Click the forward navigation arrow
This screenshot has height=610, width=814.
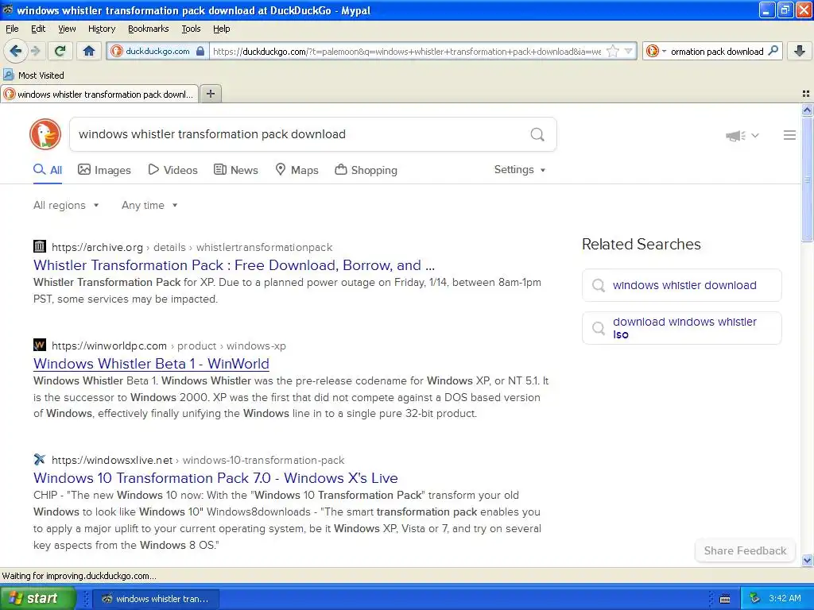(x=35, y=51)
